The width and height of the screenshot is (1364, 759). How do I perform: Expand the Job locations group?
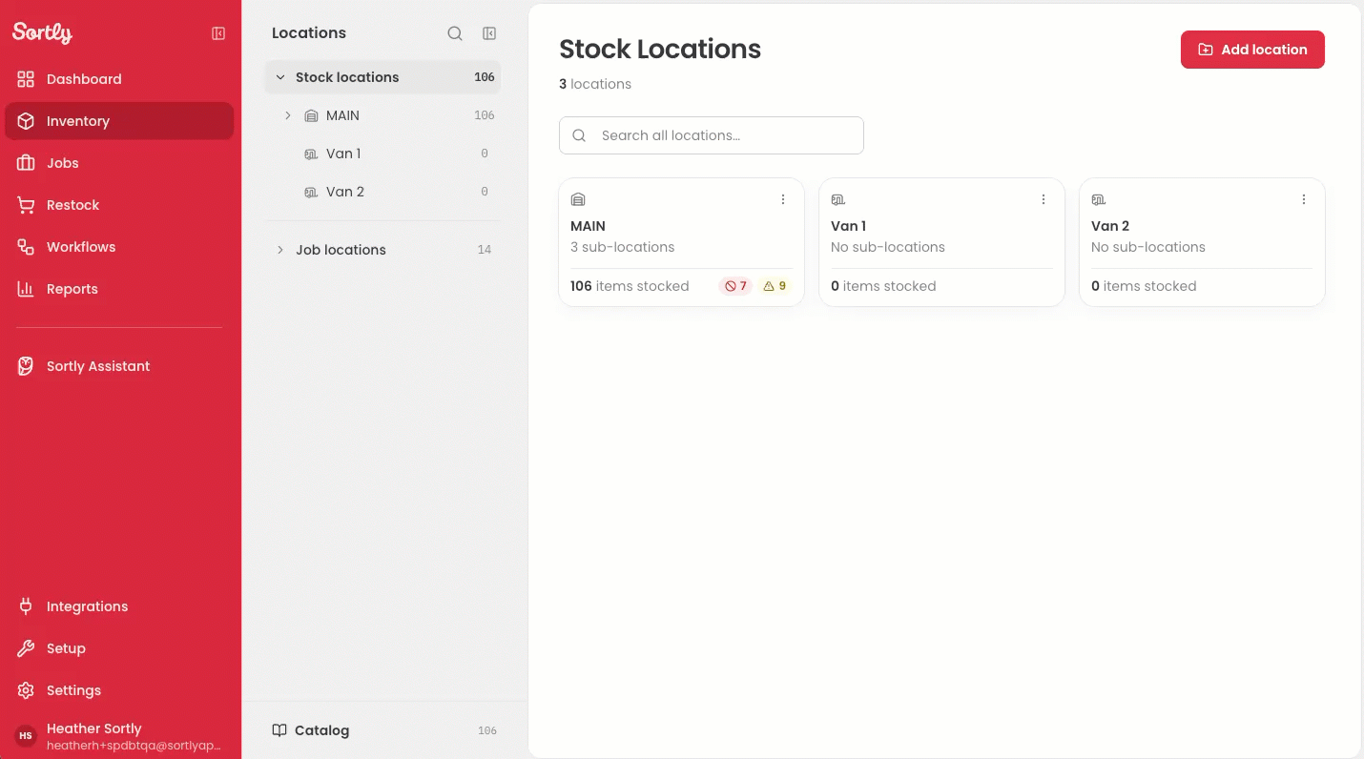tap(280, 250)
